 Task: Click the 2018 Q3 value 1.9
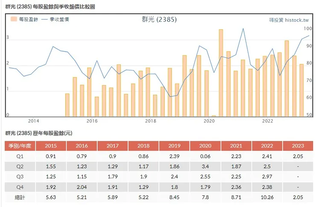click(143, 177)
